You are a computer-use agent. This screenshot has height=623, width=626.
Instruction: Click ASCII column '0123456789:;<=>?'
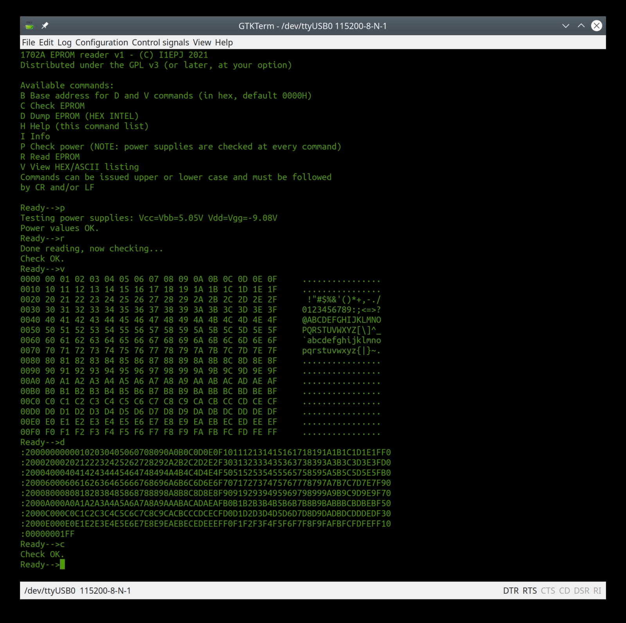(x=341, y=310)
